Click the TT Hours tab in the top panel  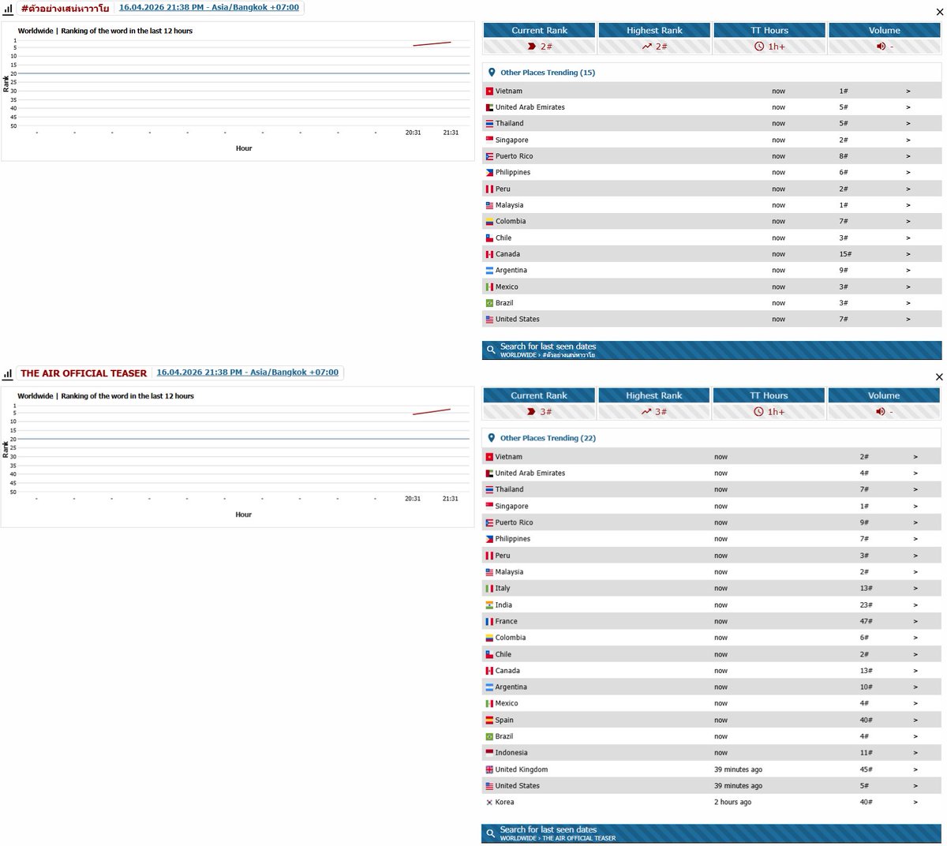pyautogui.click(x=769, y=30)
